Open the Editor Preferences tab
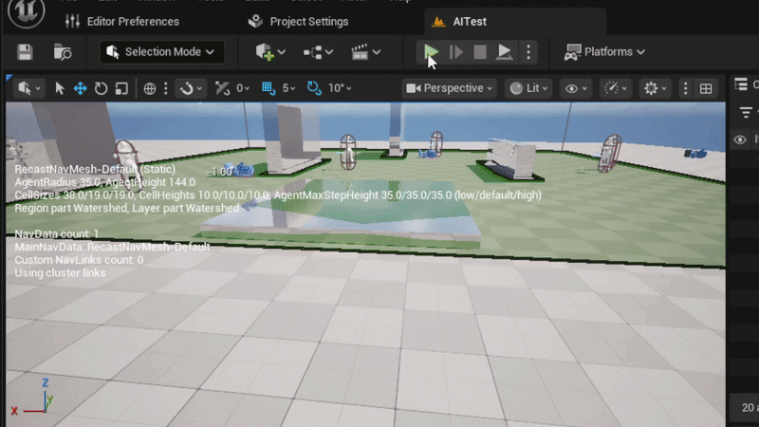Image resolution: width=759 pixels, height=427 pixels. 122,21
